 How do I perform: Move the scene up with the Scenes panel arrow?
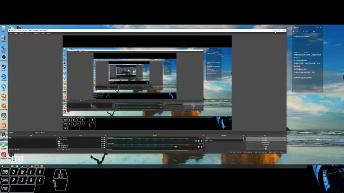(x=15, y=149)
